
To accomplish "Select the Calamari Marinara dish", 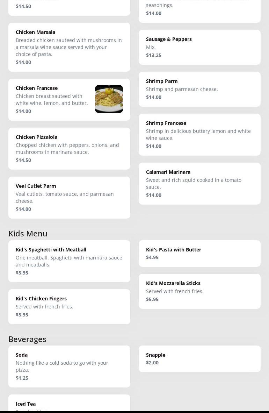I will [x=199, y=184].
